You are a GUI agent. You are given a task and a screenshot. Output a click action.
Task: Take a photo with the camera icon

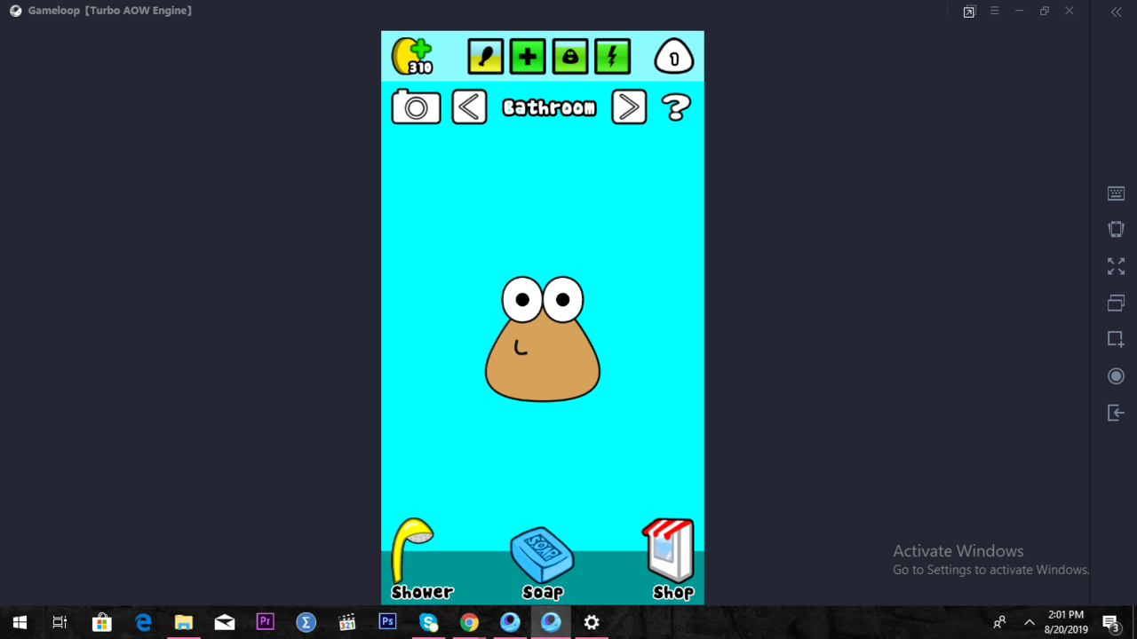(416, 107)
